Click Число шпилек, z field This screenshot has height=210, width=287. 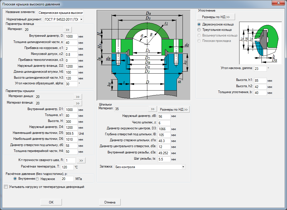[164, 123]
